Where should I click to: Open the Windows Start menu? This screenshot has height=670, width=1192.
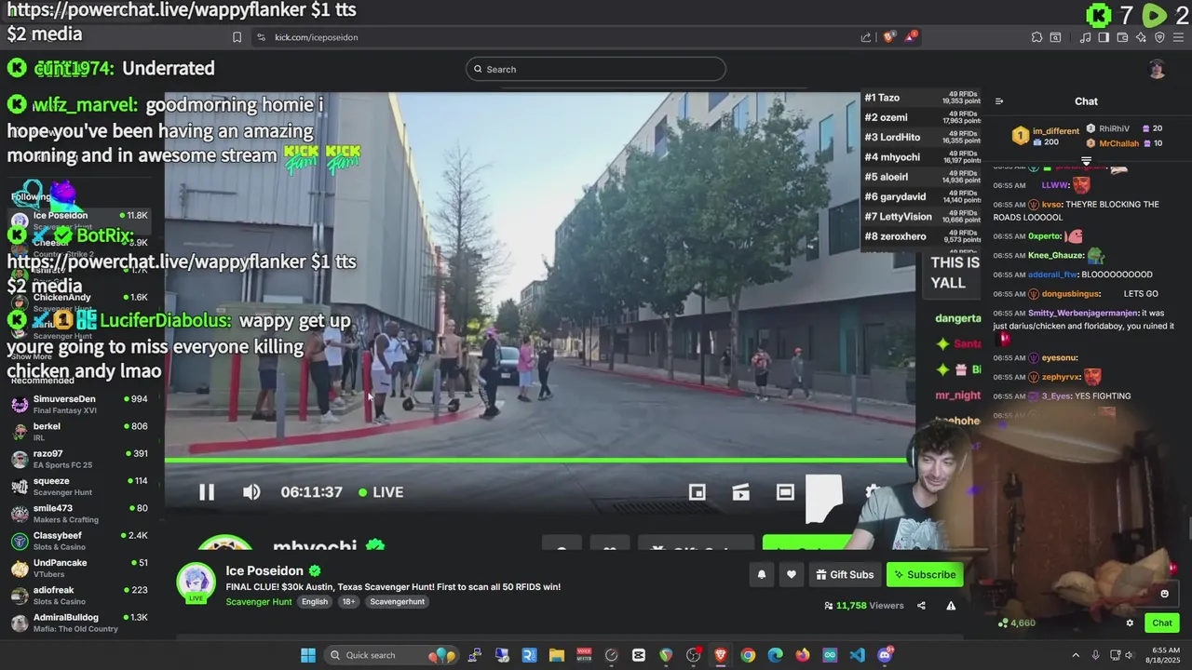click(x=308, y=655)
